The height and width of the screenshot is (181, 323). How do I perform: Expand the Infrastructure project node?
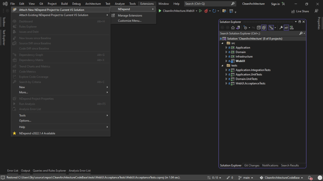[x=226, y=57]
